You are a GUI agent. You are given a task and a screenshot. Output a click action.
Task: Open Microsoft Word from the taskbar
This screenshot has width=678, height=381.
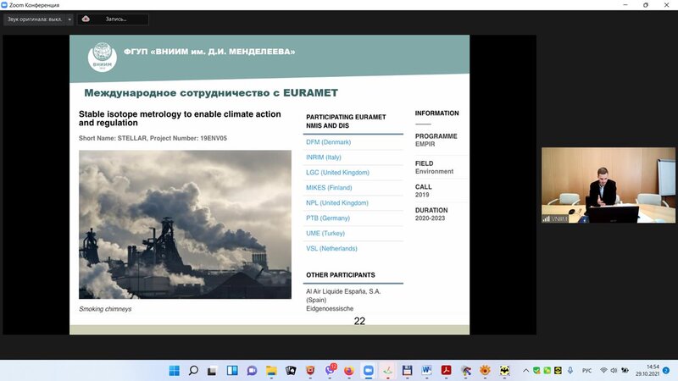426,371
